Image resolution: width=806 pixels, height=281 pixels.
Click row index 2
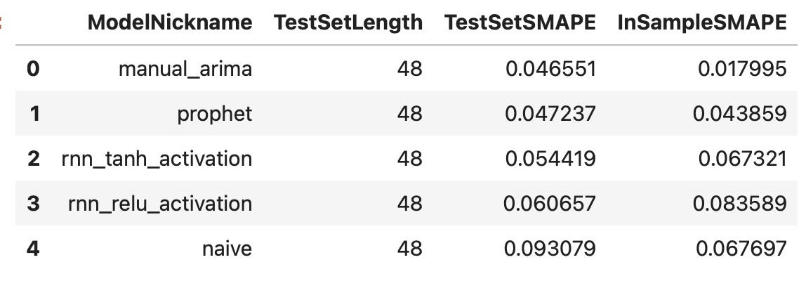tap(33, 159)
